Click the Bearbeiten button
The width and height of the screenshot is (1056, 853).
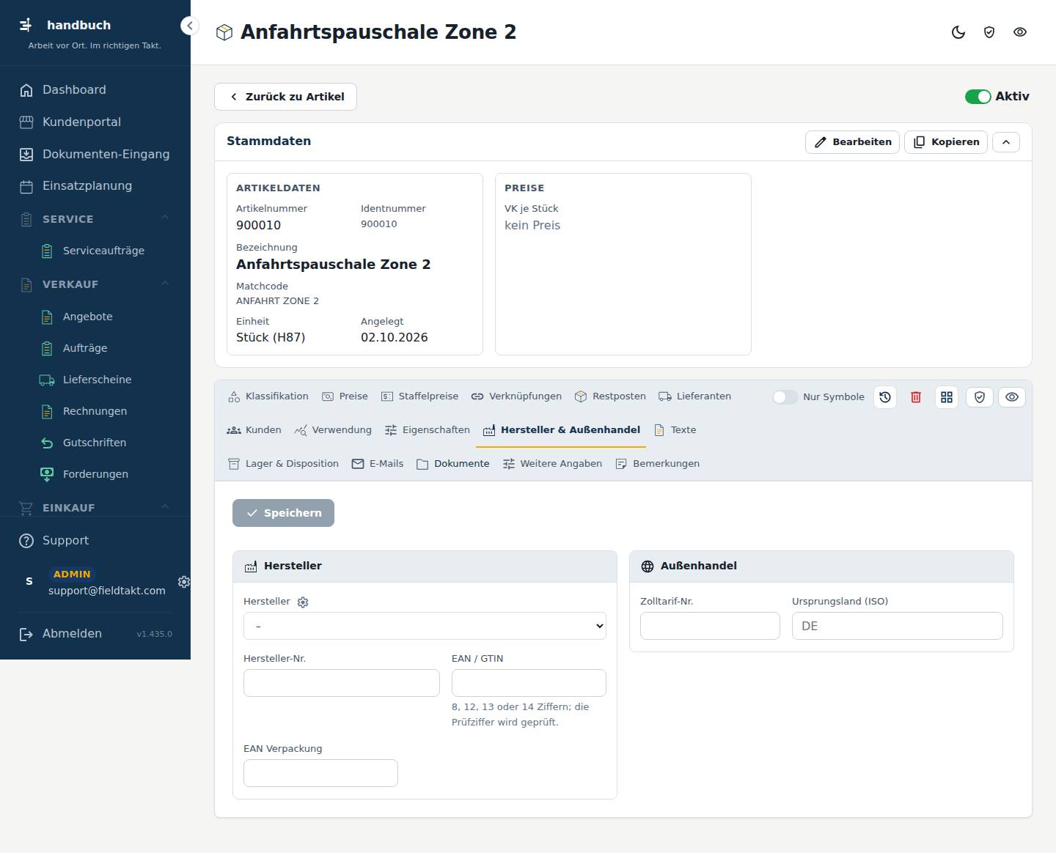(x=853, y=142)
